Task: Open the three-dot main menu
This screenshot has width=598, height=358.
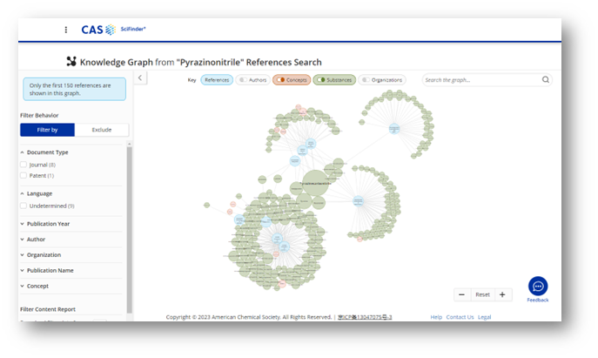Action: pos(66,30)
